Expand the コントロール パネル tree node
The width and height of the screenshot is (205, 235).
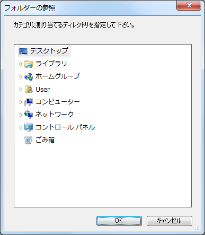(21, 127)
